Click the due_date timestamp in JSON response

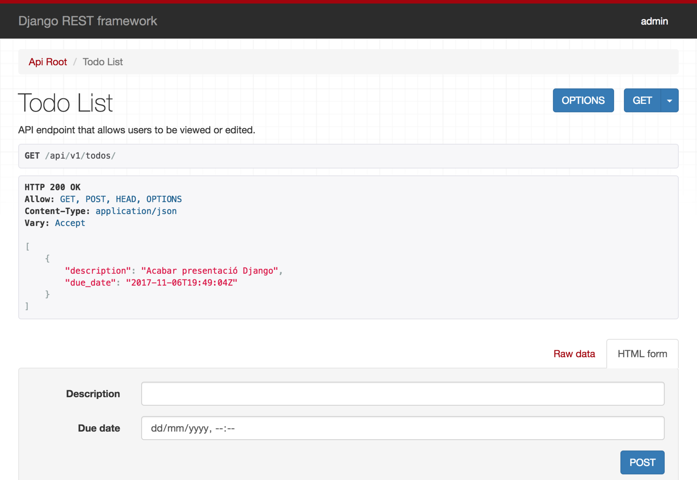(182, 283)
